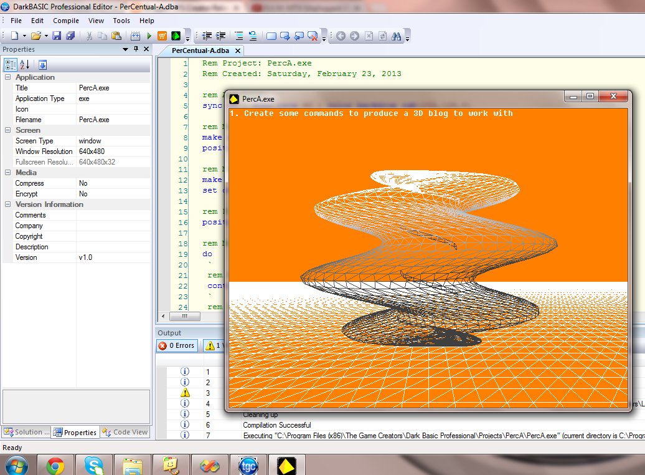Expand the dropdown arrow beside Open folder icon

pos(46,36)
